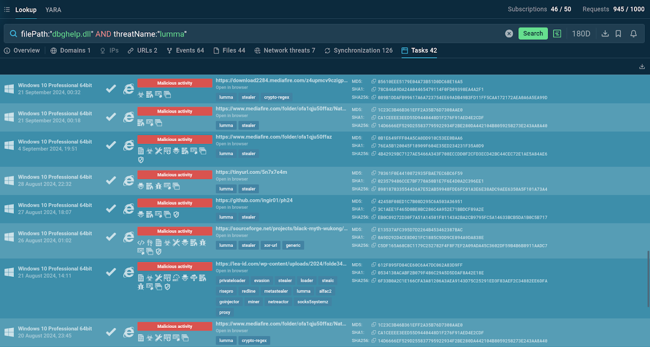The width and height of the screenshot is (650, 347).
Task: Open the Domains 1 tab
Action: [x=71, y=51]
